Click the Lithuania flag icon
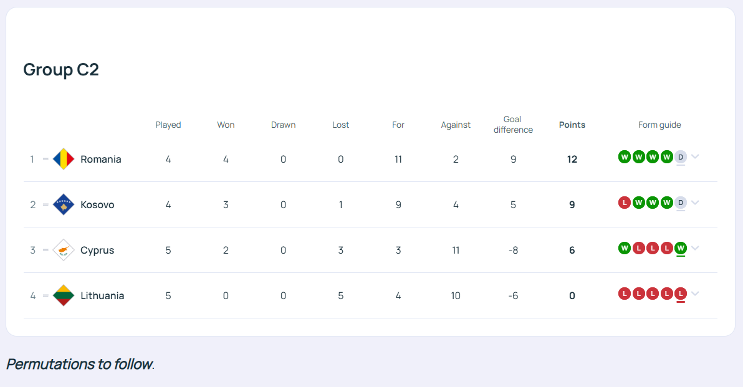 click(64, 295)
